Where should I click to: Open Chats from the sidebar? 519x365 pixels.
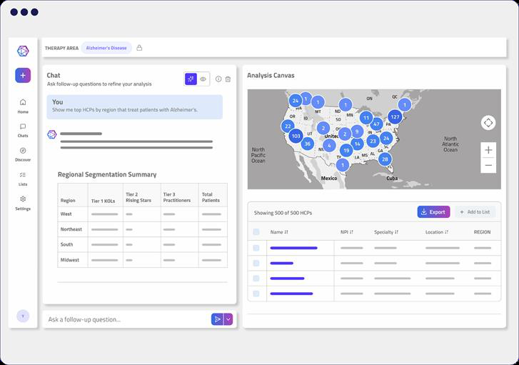pos(23,130)
